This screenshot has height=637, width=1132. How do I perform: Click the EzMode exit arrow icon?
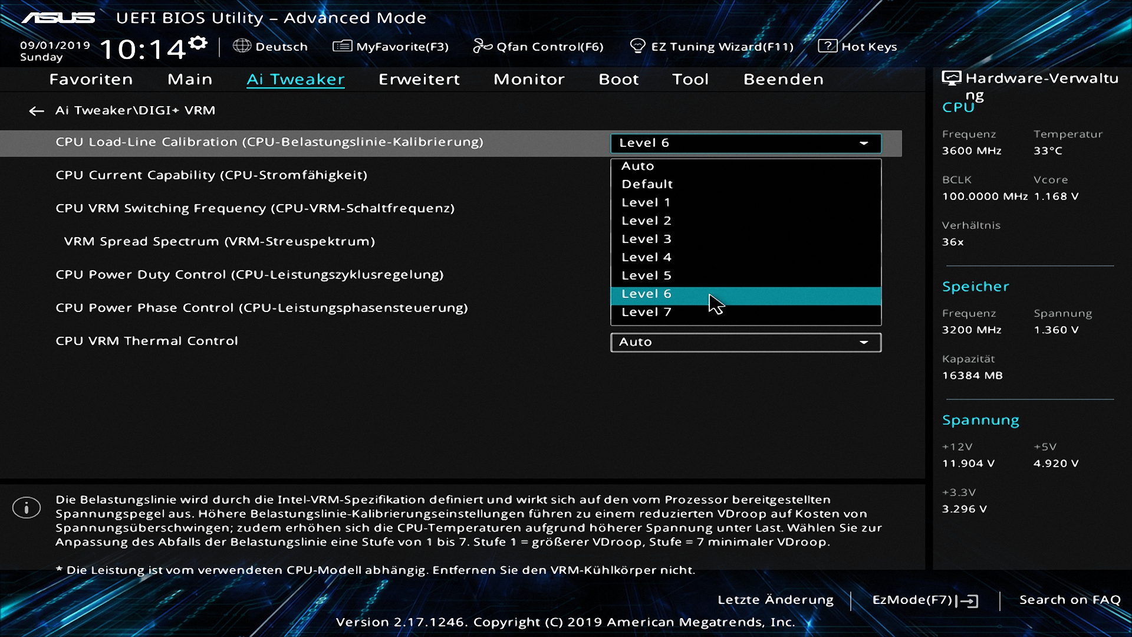(x=969, y=601)
